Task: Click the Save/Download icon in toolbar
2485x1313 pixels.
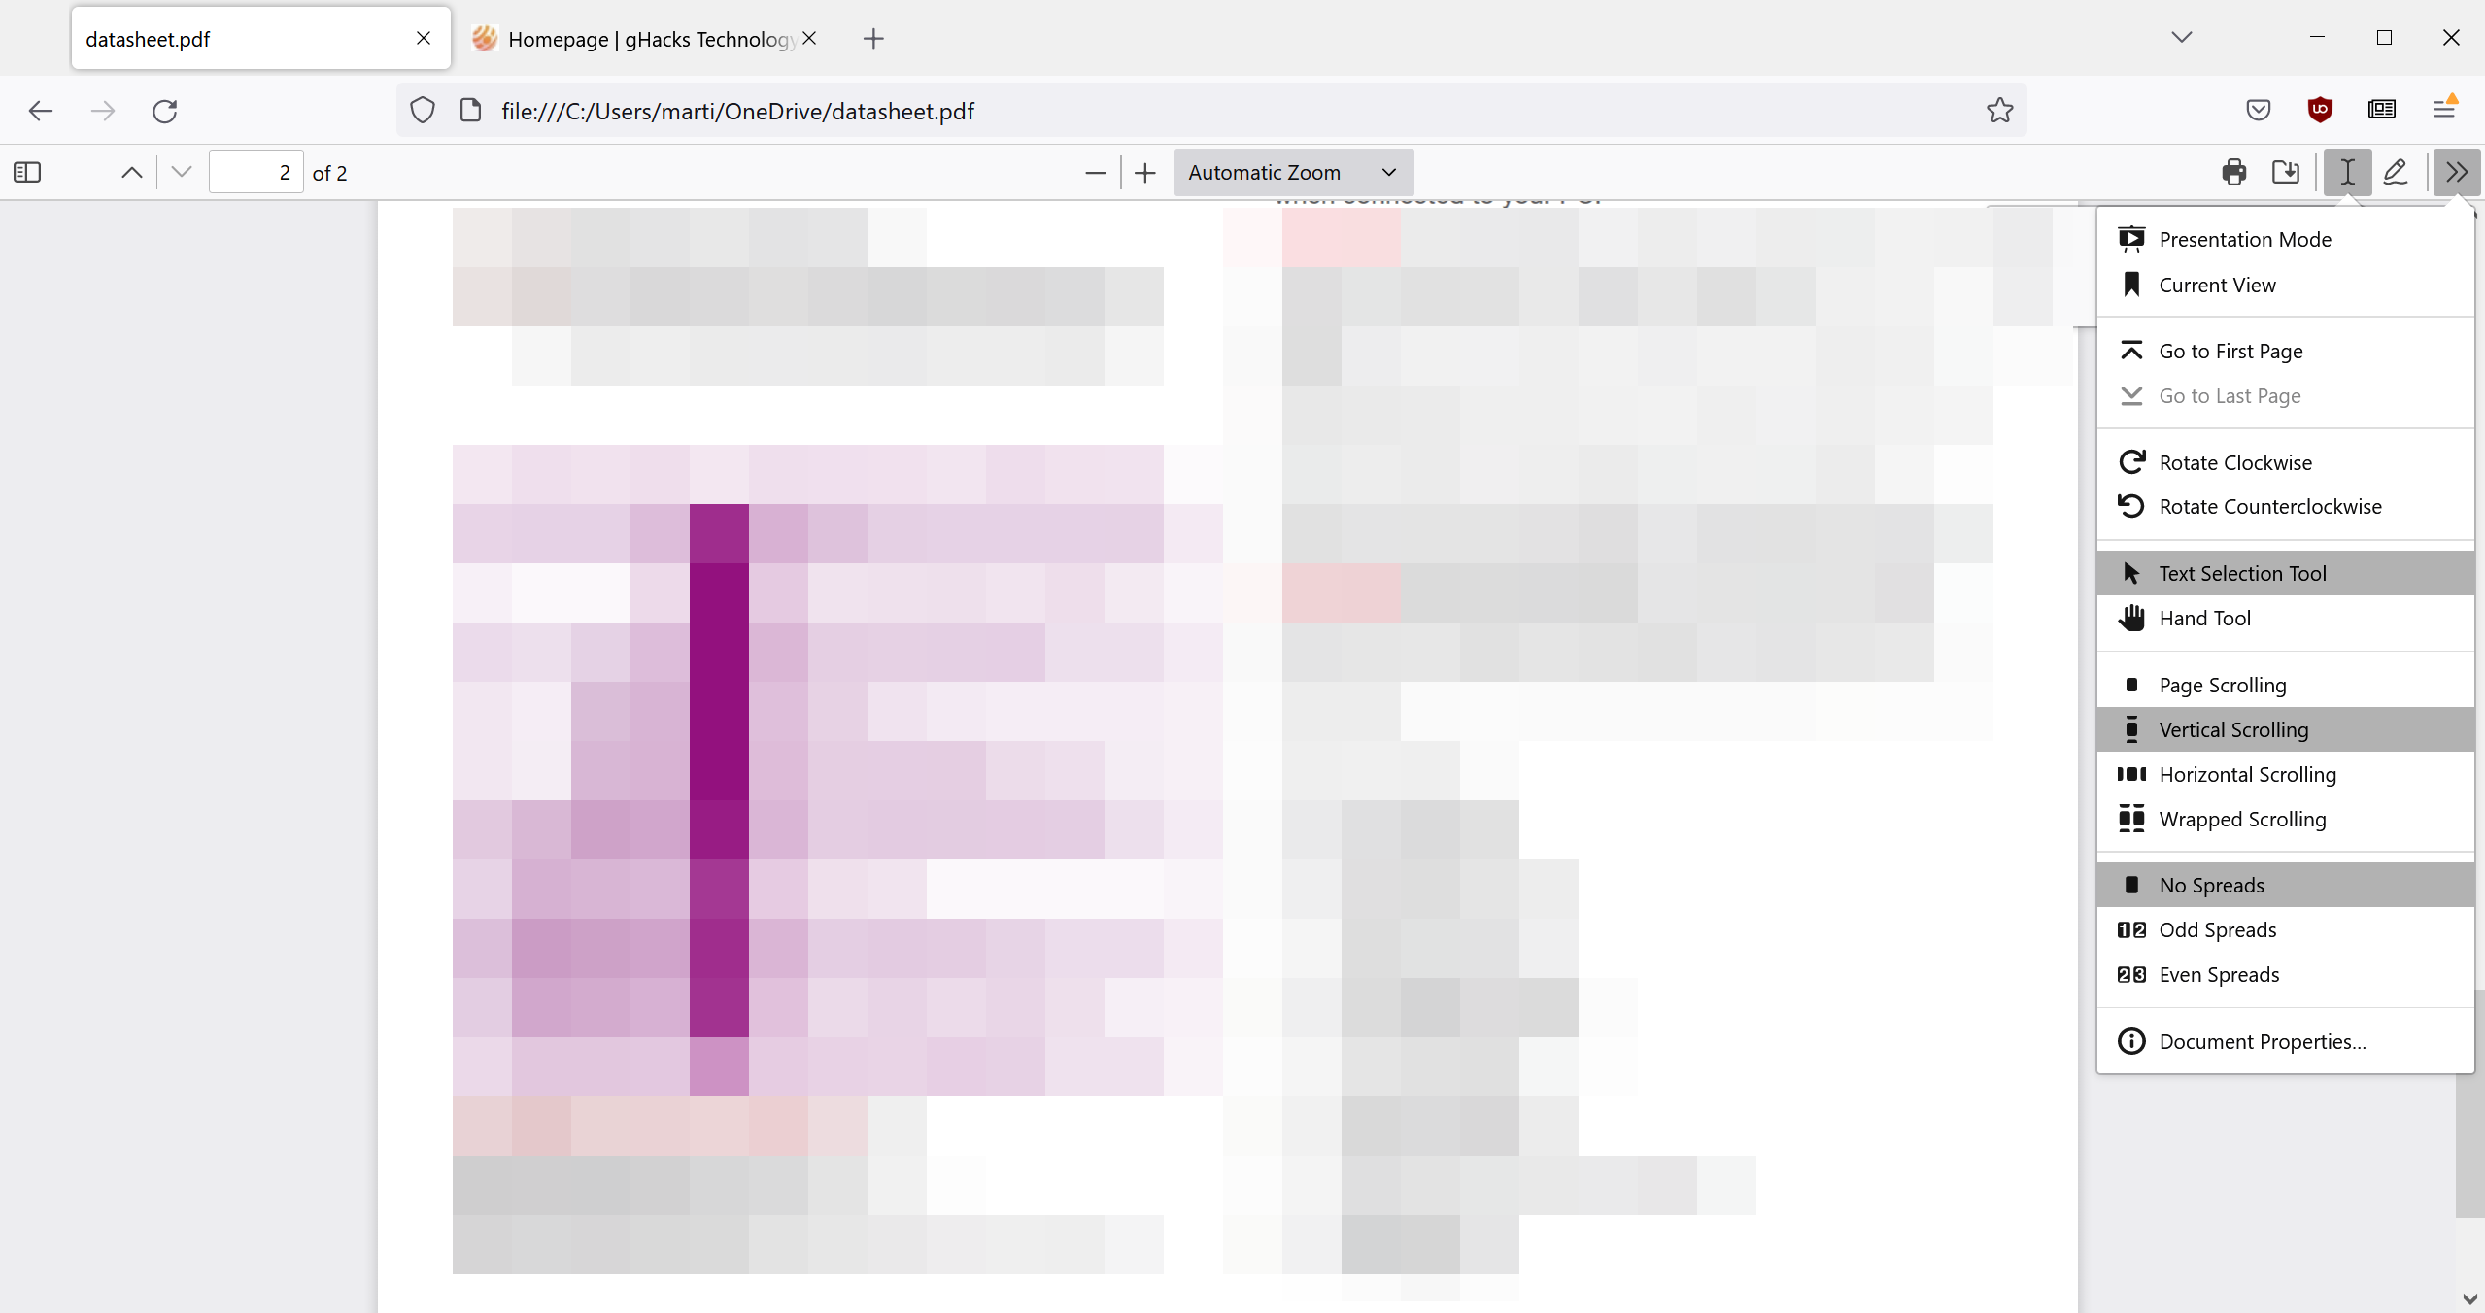Action: coord(2286,173)
